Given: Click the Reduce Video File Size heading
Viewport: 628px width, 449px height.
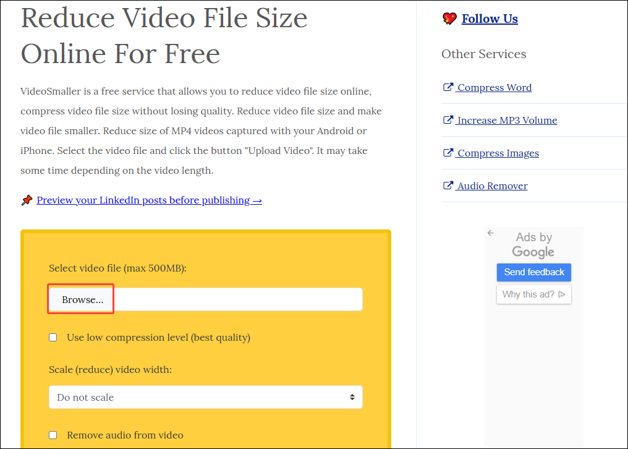Looking at the screenshot, I should [x=164, y=36].
